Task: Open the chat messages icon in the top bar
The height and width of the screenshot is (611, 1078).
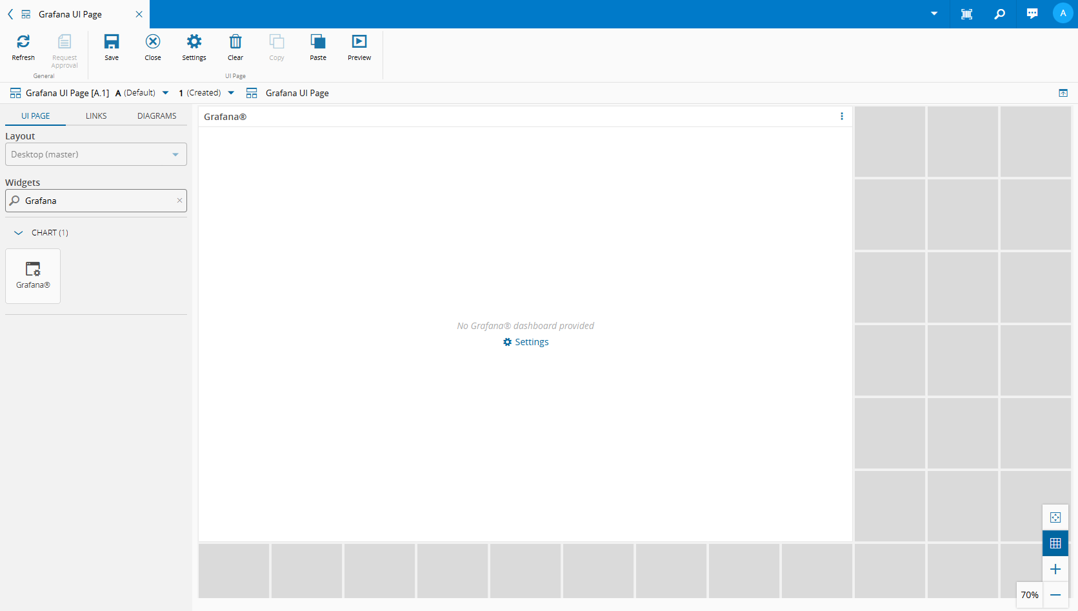Action: pyautogui.click(x=1032, y=14)
